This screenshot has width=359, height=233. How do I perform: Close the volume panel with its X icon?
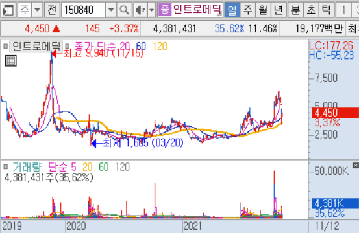click(356, 166)
